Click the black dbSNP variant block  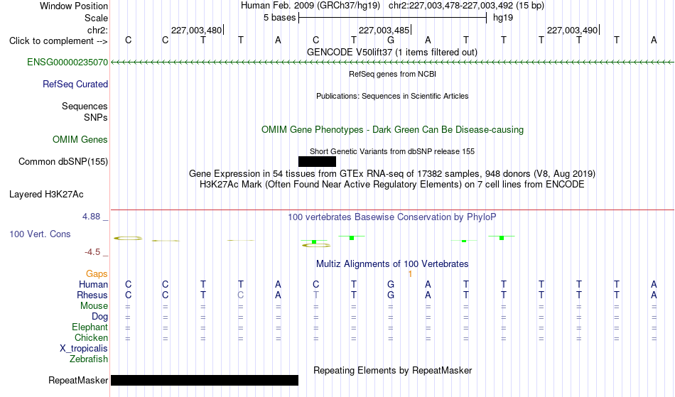pyautogui.click(x=317, y=162)
